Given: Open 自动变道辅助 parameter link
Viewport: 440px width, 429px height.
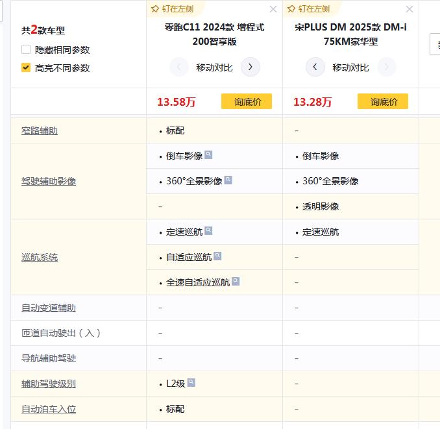Looking at the screenshot, I should [x=49, y=308].
